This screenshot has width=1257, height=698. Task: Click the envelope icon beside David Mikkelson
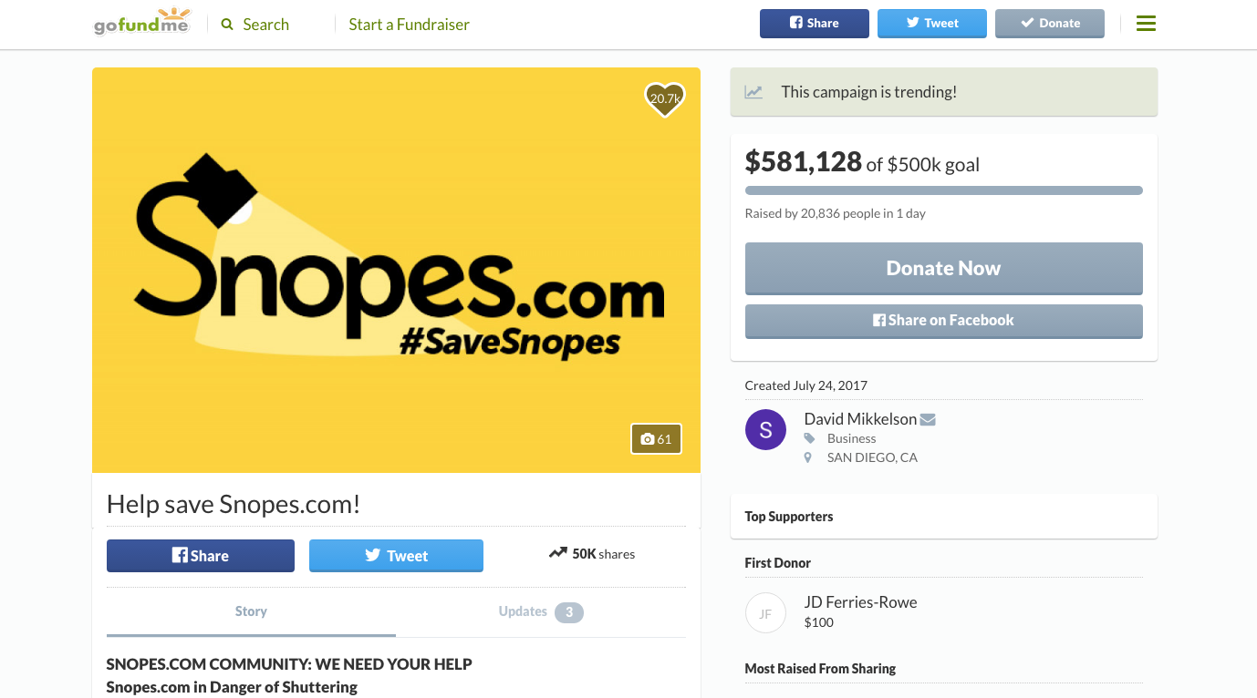(x=928, y=420)
